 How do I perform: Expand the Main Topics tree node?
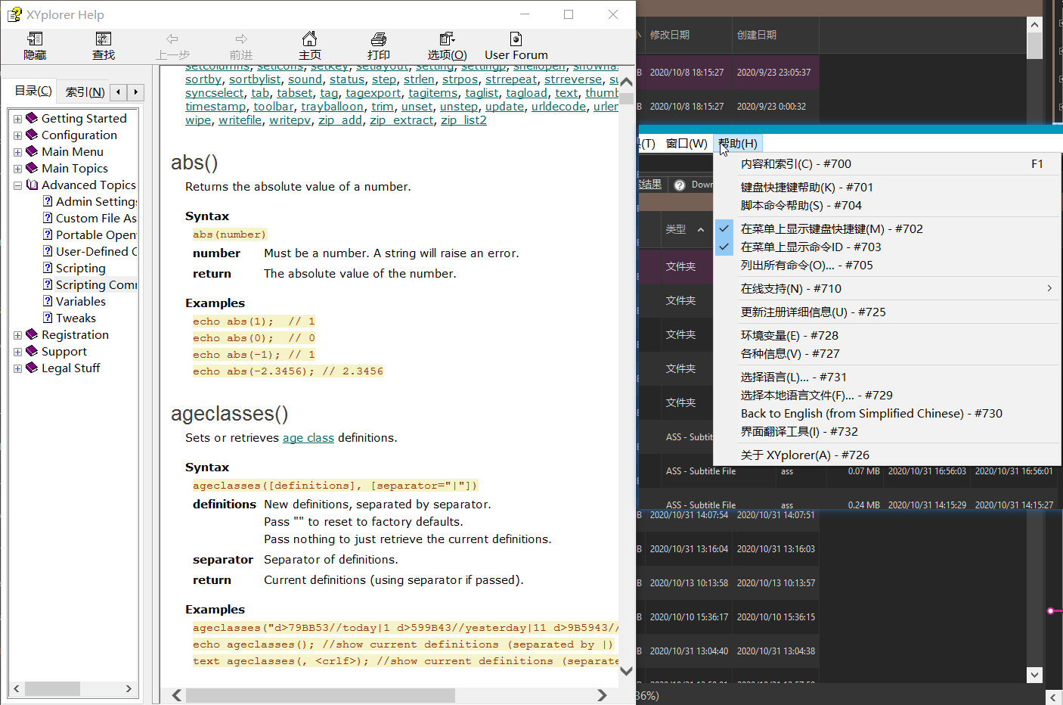coord(17,169)
